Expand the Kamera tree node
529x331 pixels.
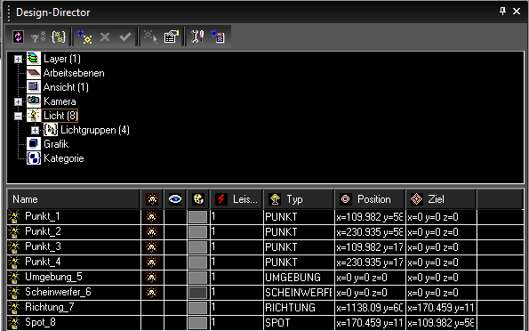pyautogui.click(x=18, y=101)
